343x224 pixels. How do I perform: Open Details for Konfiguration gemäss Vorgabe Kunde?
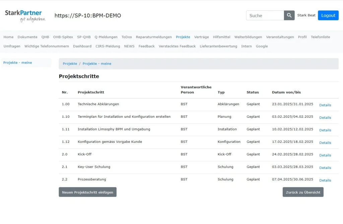(x=325, y=143)
